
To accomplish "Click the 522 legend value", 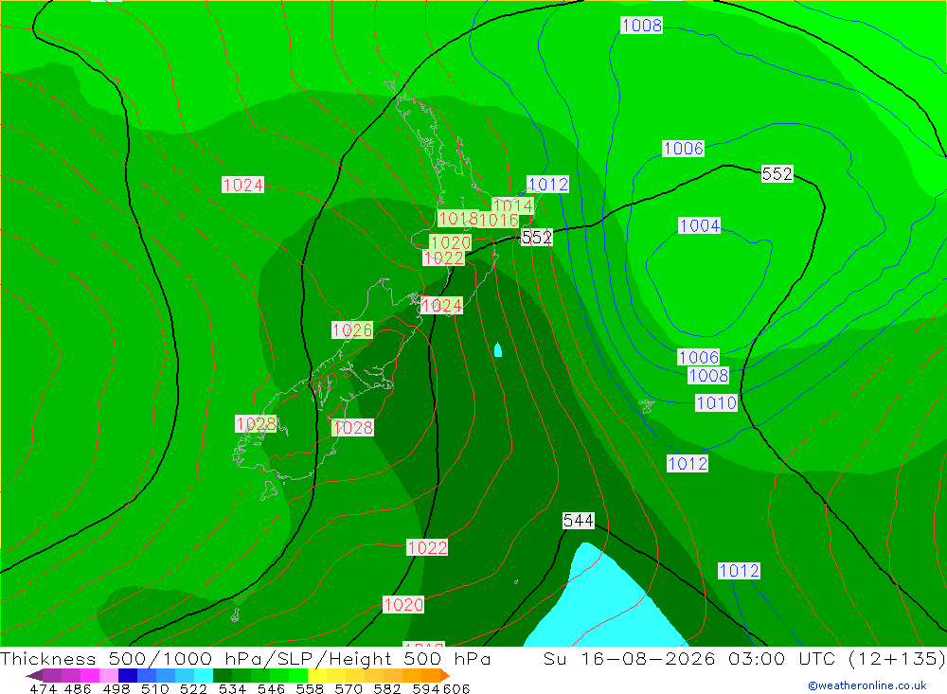I will tap(193, 689).
